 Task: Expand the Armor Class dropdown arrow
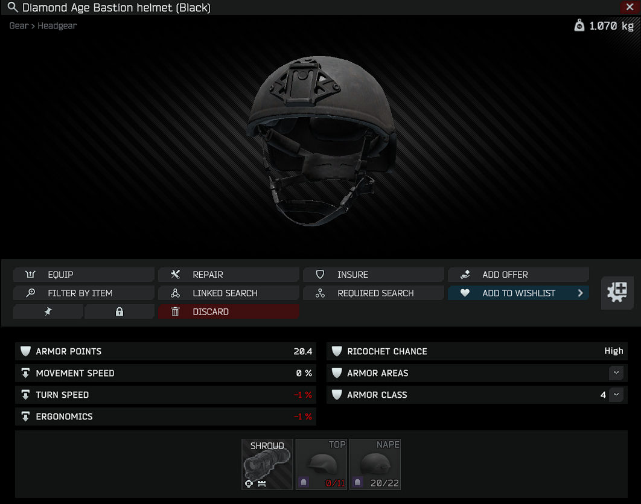(x=616, y=395)
